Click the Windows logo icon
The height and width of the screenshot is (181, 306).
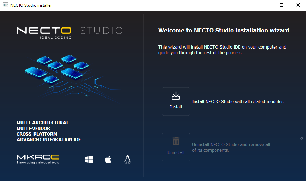click(x=89, y=160)
